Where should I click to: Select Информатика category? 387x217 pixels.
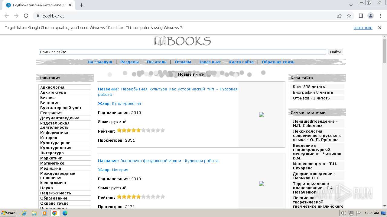tap(54, 132)
